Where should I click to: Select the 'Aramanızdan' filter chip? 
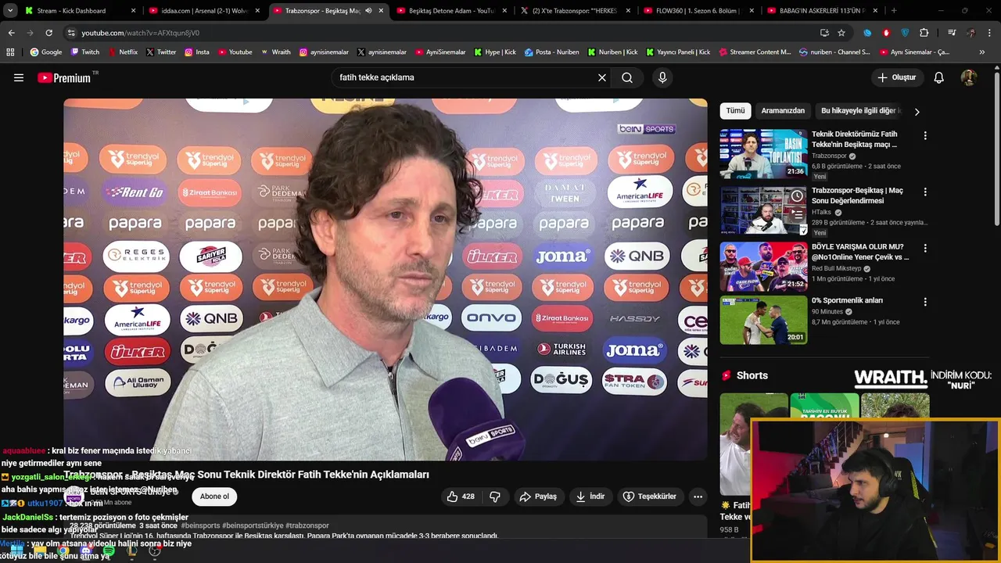point(783,111)
